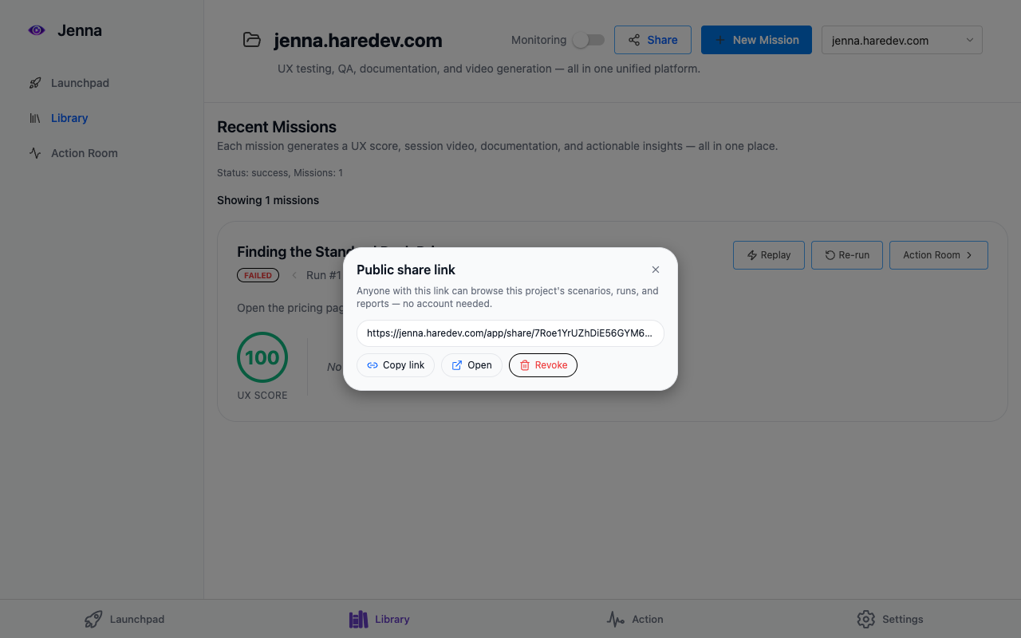Switch to Action tab in bottom bar
1021x638 pixels.
coord(635,619)
